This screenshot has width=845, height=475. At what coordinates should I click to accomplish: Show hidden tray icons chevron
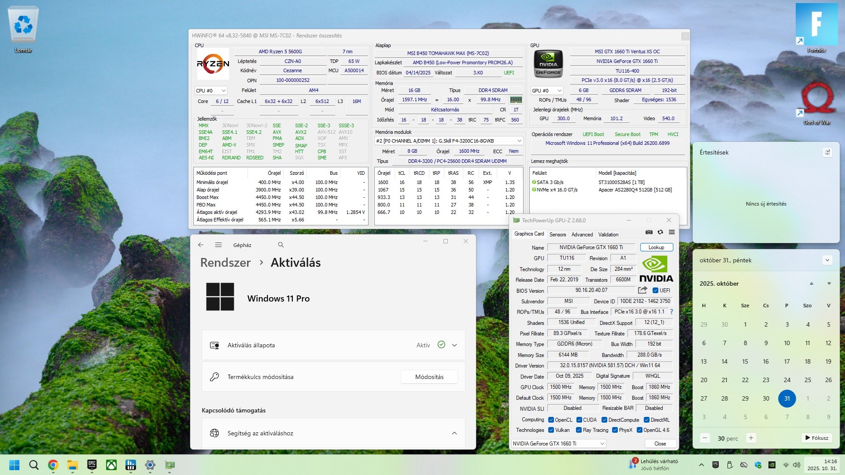[x=701, y=465]
